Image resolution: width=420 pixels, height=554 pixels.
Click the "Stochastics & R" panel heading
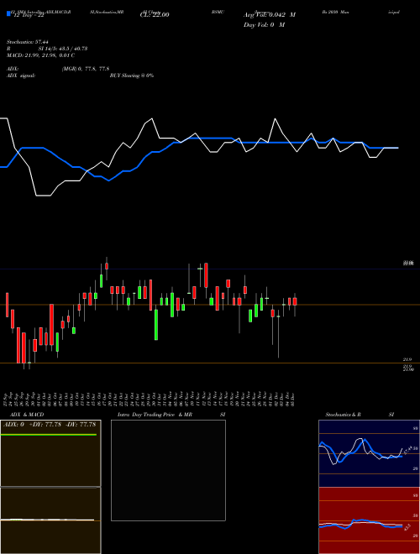343,415
